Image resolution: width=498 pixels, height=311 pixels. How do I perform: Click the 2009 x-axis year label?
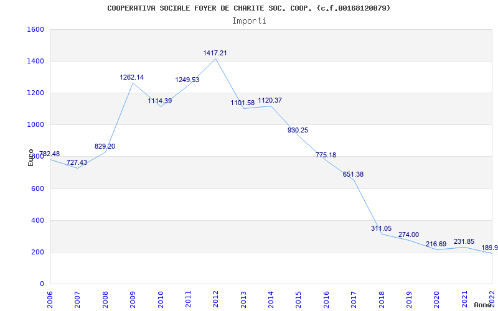[x=133, y=299]
